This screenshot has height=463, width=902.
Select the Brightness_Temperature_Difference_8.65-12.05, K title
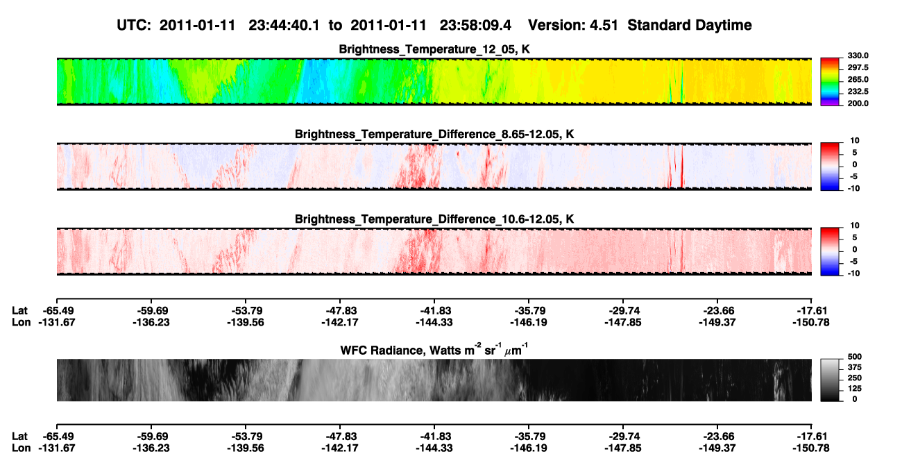434,134
